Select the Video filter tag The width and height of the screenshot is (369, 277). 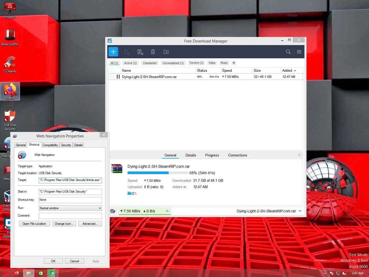tap(212, 63)
